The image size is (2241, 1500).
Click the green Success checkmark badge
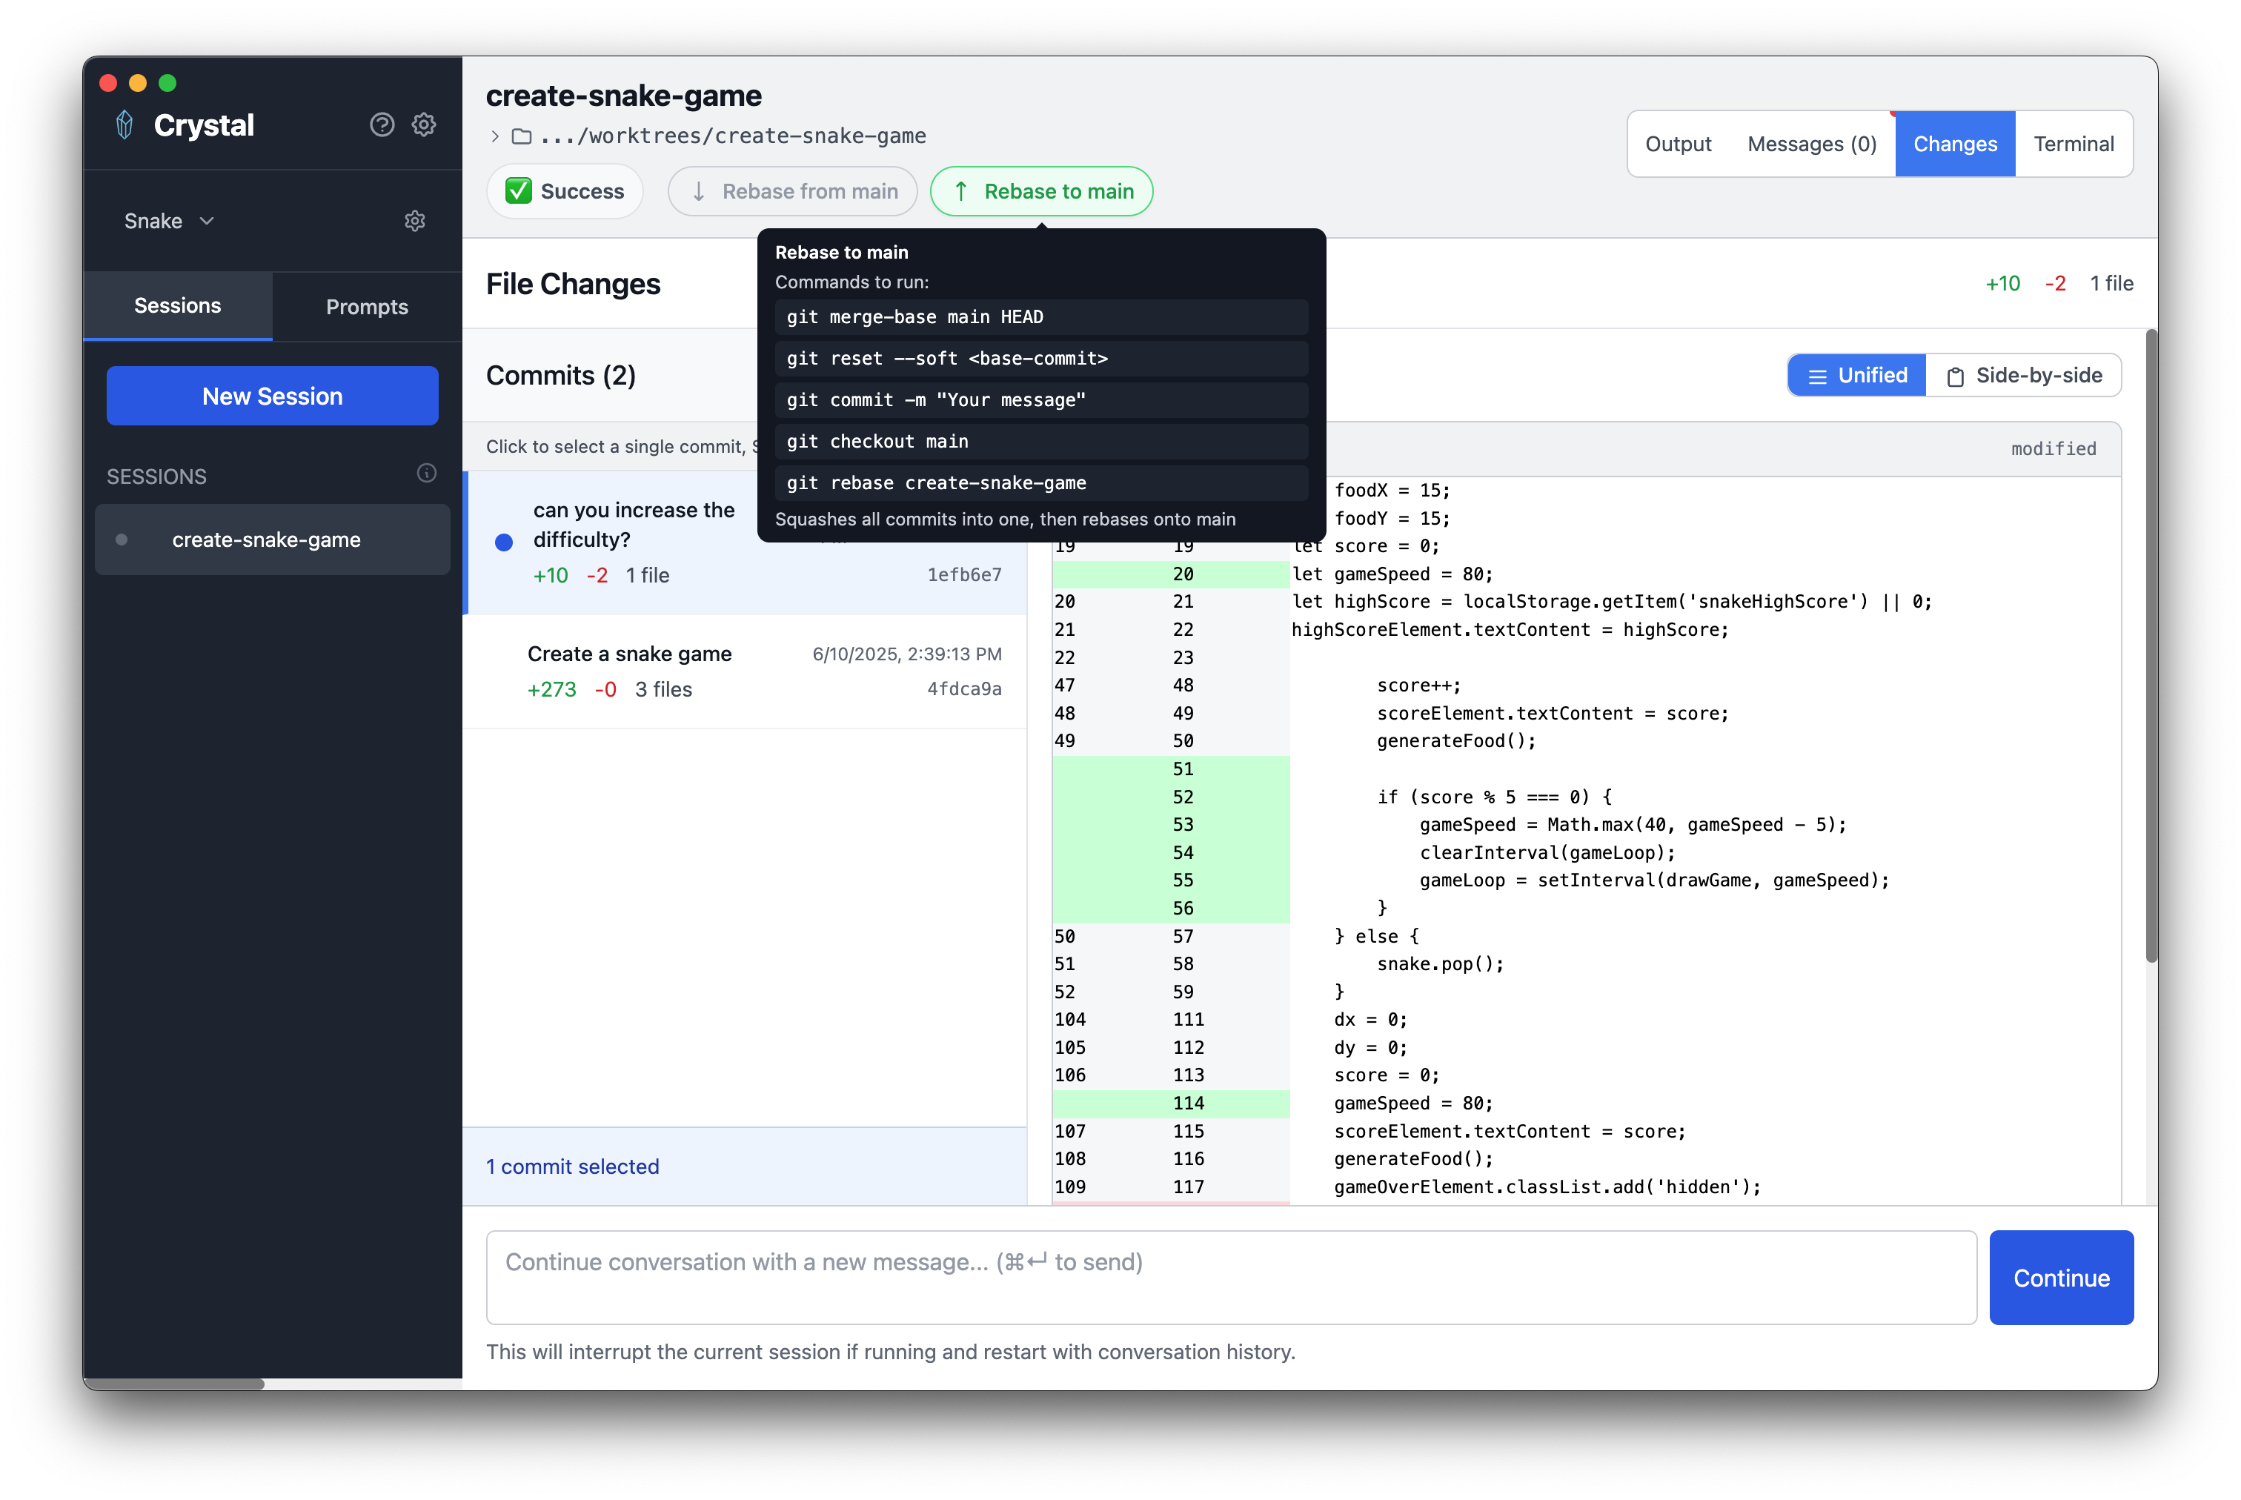(x=517, y=191)
